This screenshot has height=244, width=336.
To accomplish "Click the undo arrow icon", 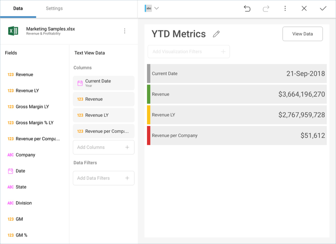I will (247, 8).
